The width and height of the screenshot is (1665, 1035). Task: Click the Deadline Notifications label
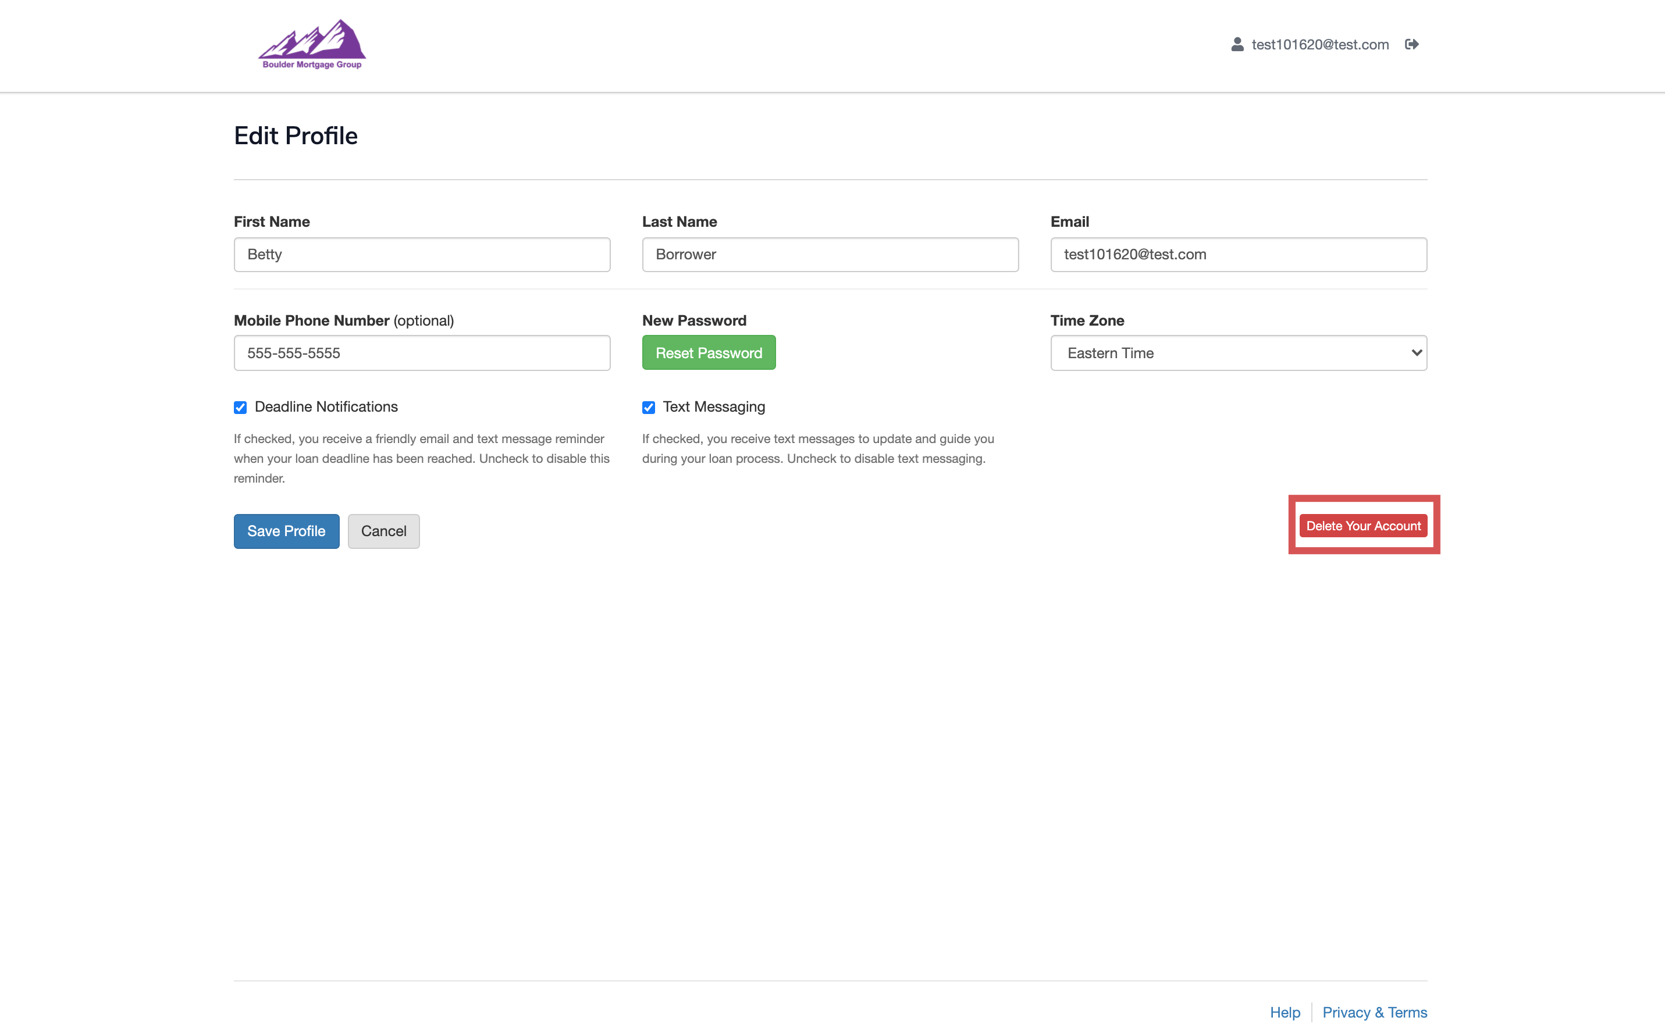326,406
